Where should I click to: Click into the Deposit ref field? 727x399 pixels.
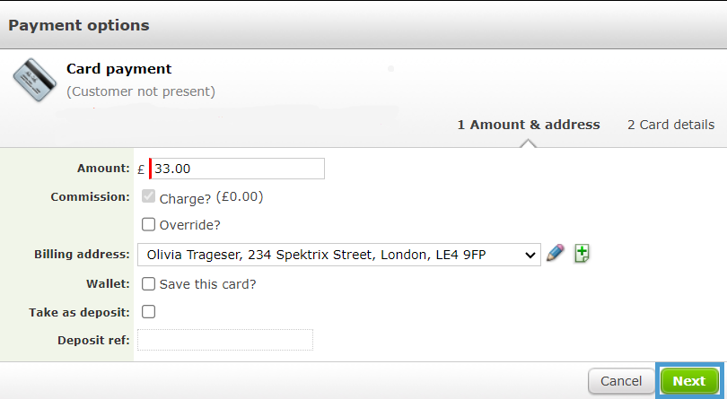click(x=225, y=340)
